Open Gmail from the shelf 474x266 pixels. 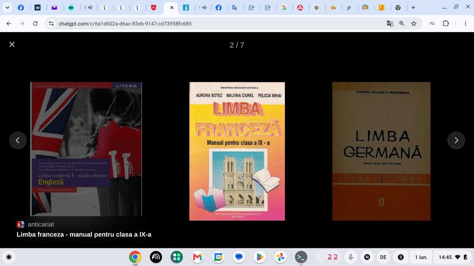pos(197,257)
